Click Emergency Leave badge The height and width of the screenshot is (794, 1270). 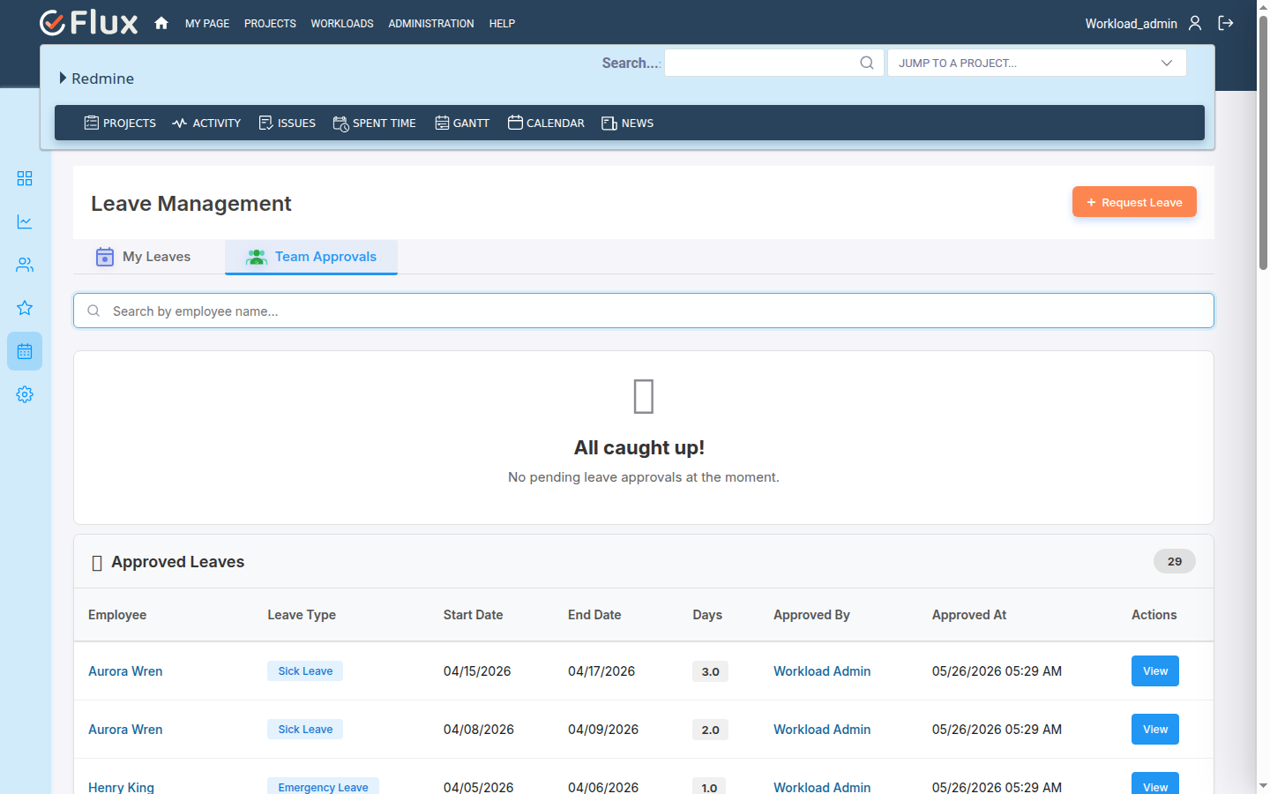pyautogui.click(x=323, y=786)
